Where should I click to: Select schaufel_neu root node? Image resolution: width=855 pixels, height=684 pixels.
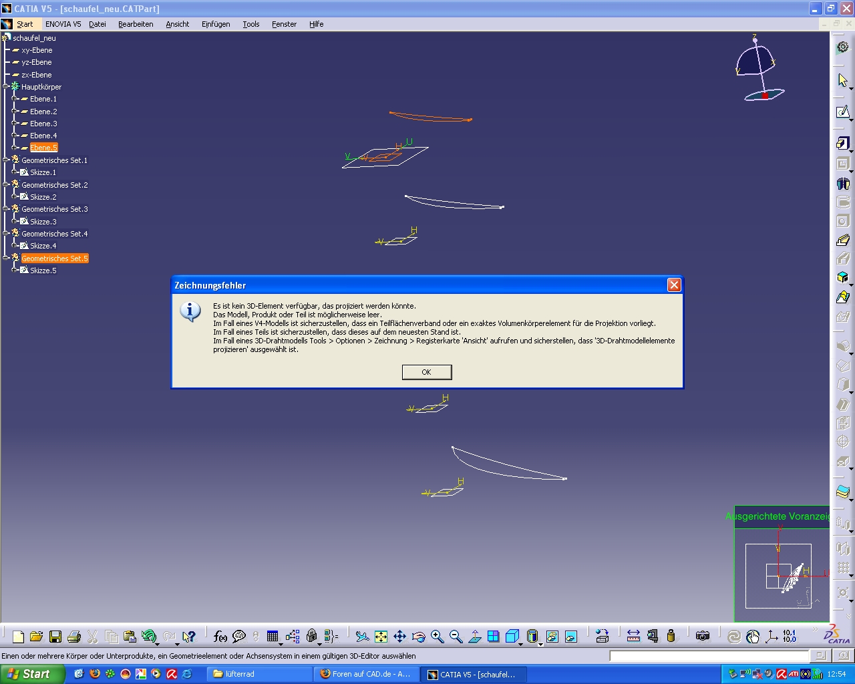point(34,38)
